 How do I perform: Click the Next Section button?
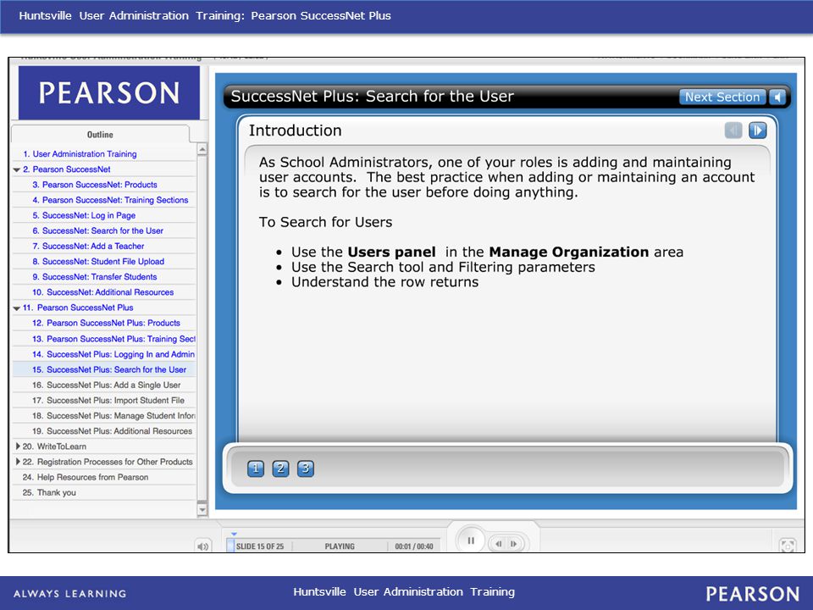(722, 97)
